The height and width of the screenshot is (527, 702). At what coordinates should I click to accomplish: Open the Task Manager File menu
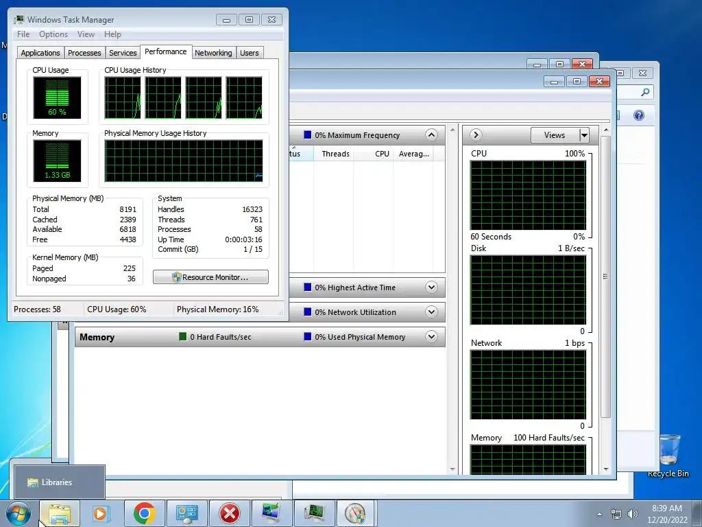click(x=23, y=34)
